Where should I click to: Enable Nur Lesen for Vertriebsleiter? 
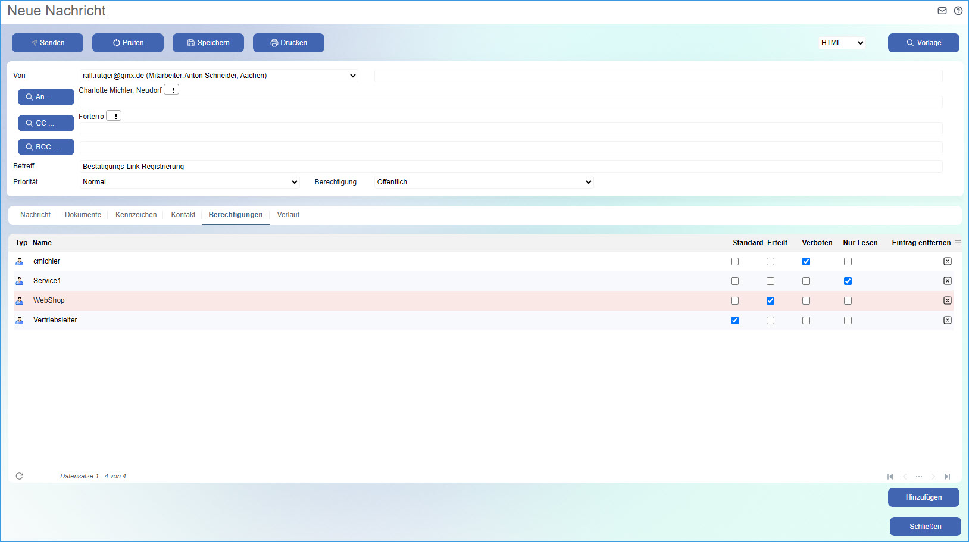[x=848, y=320]
